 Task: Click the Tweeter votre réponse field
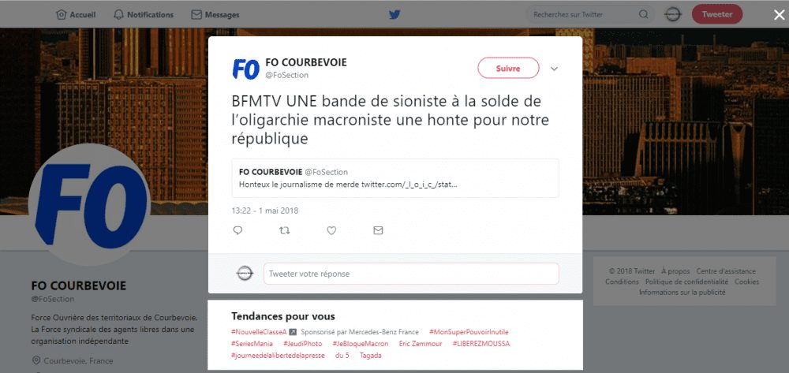pos(411,274)
